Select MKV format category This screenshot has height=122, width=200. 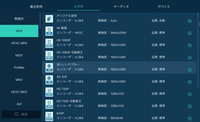19,80
